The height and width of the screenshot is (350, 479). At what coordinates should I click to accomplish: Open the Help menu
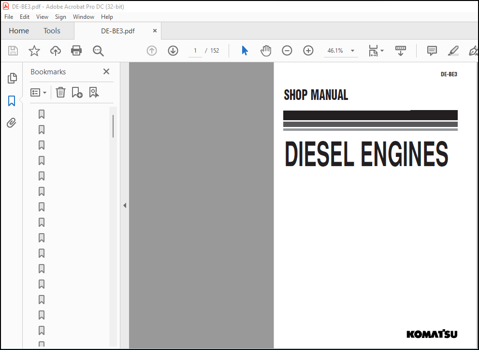(107, 17)
